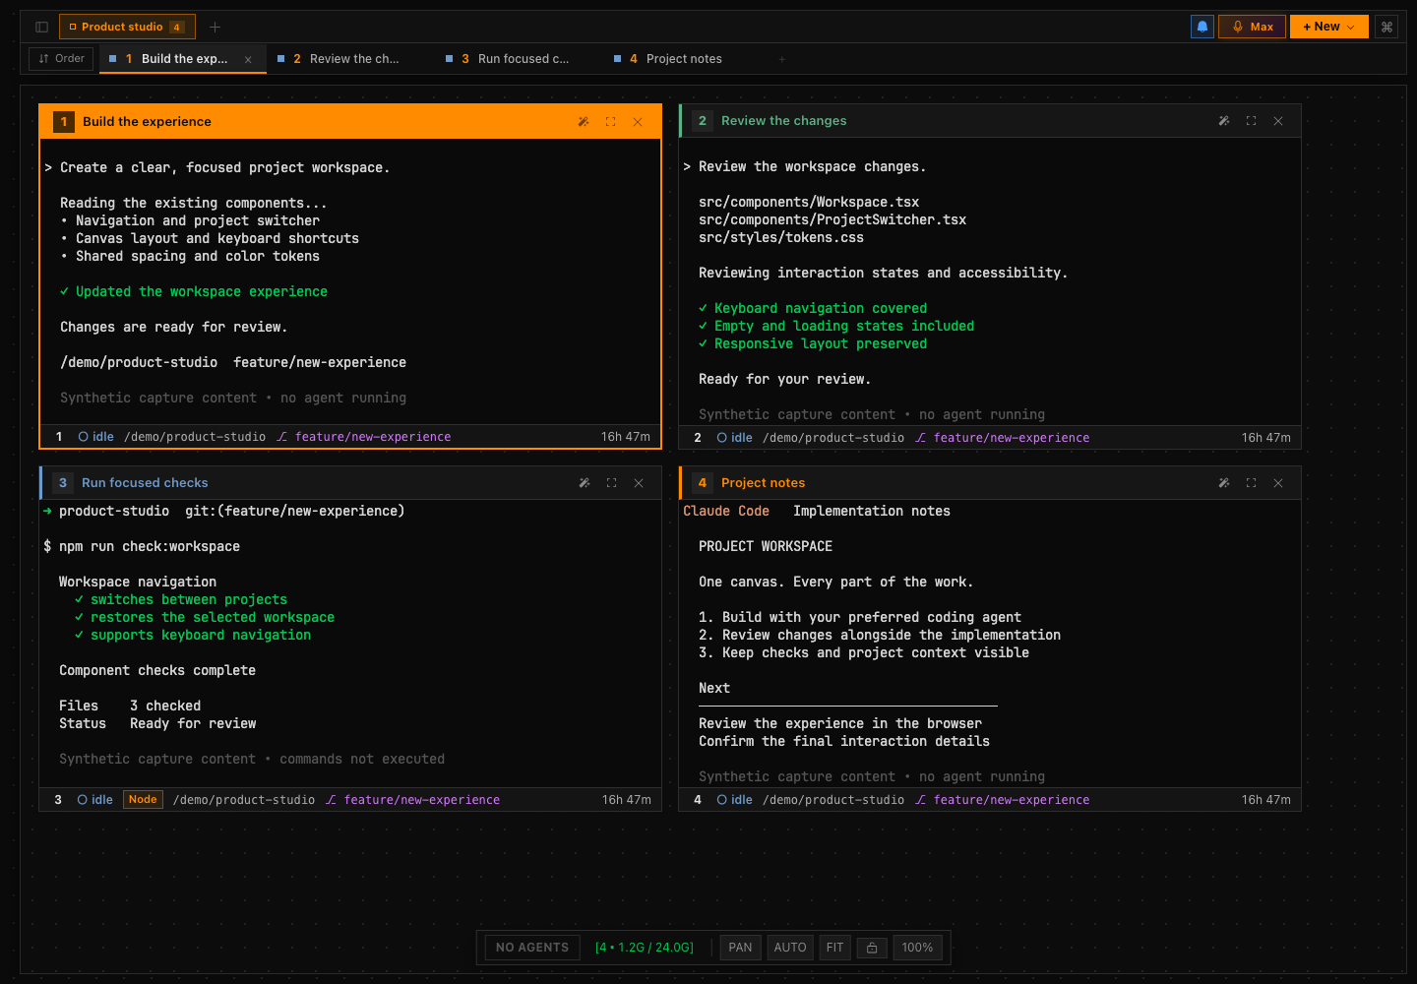Click idle status circle in panel 1 footer
The width and height of the screenshot is (1417, 984).
(84, 437)
